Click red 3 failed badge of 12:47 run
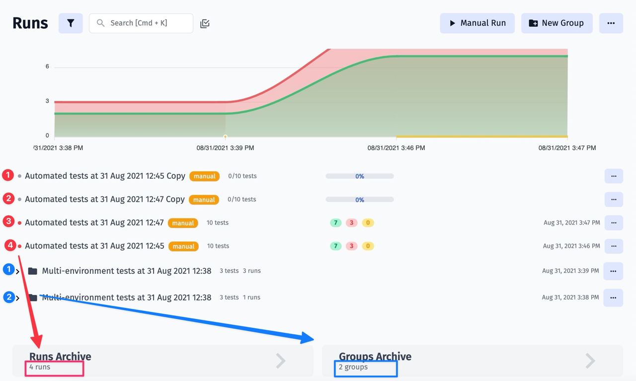 point(352,223)
